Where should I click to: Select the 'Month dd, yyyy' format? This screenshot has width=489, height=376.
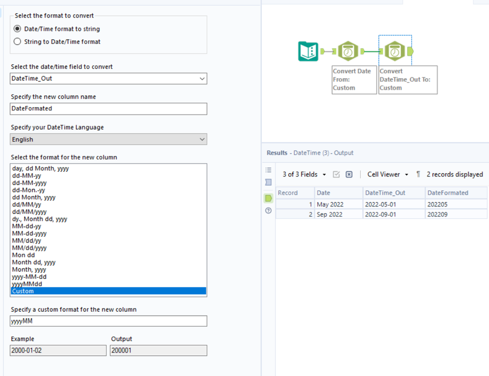pos(108,262)
